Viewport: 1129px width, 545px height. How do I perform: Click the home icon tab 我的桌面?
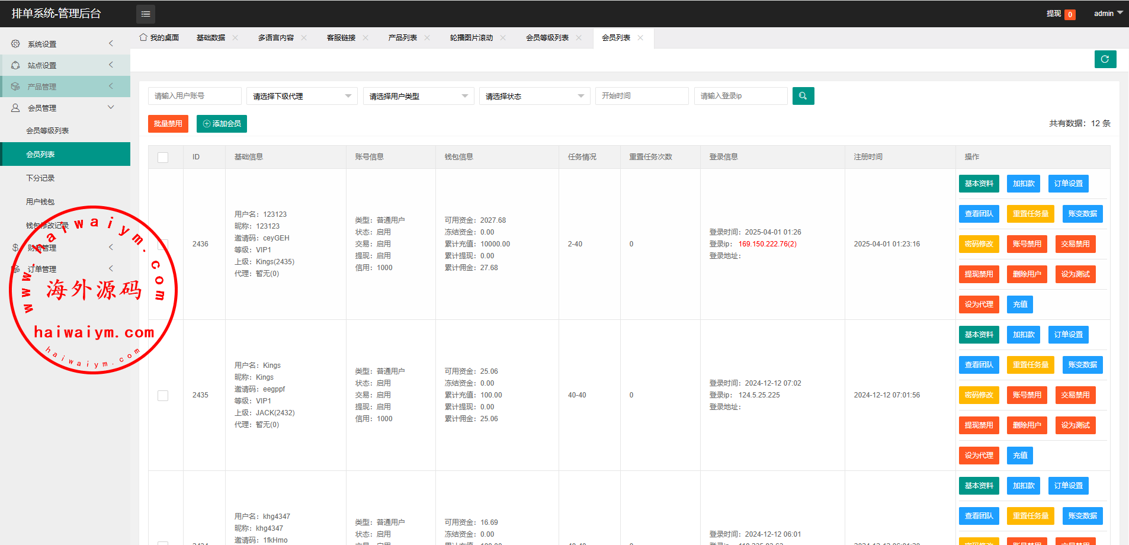(159, 38)
